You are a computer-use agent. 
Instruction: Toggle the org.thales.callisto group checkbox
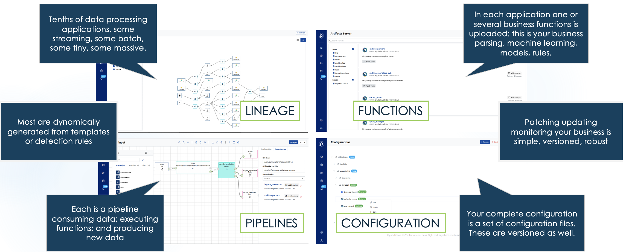[334, 83]
